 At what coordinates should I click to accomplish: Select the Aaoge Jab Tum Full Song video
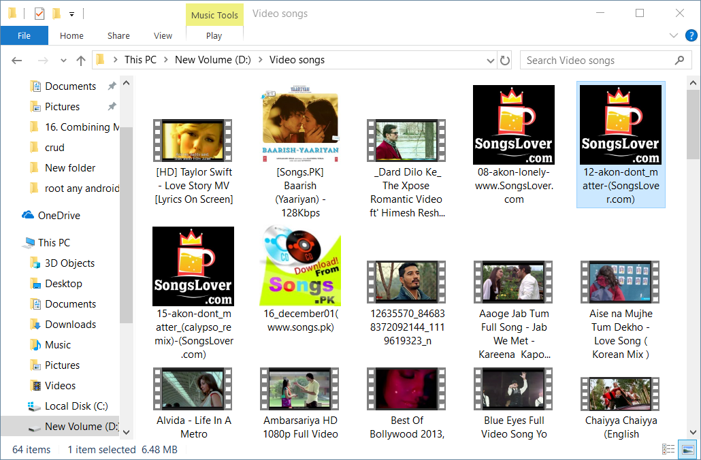coord(514,310)
